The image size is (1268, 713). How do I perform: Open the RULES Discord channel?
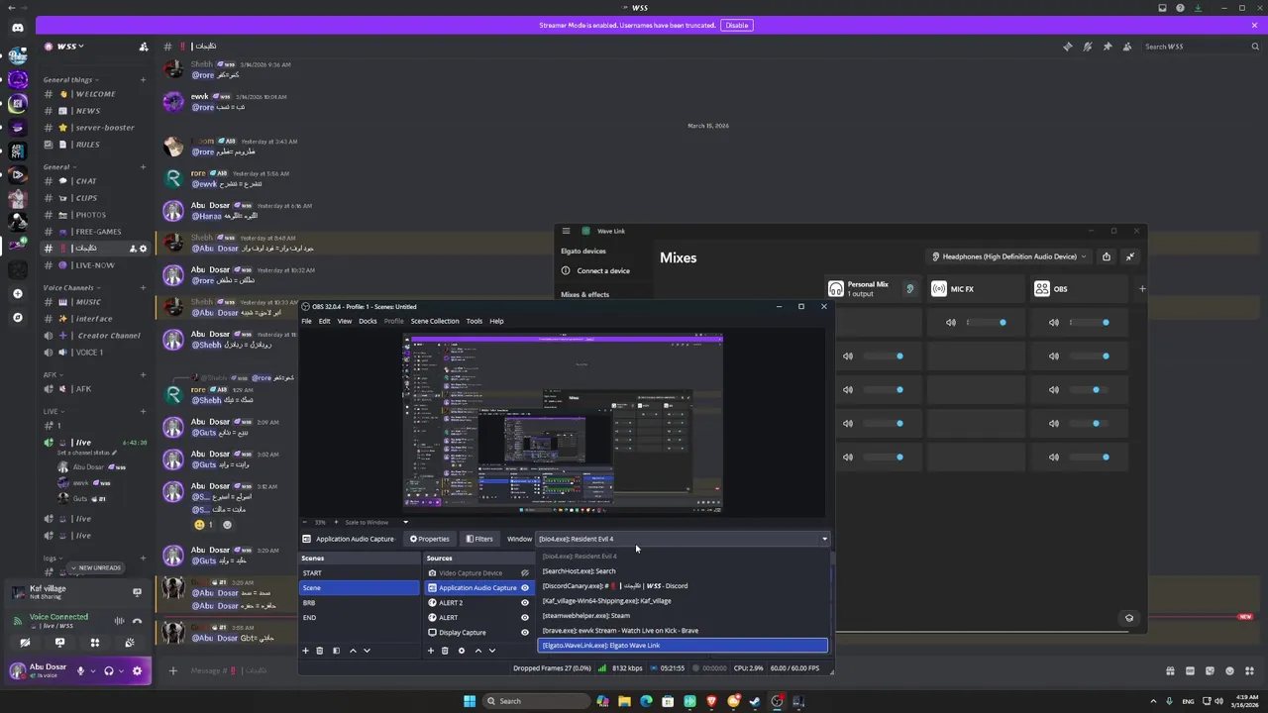95,145
